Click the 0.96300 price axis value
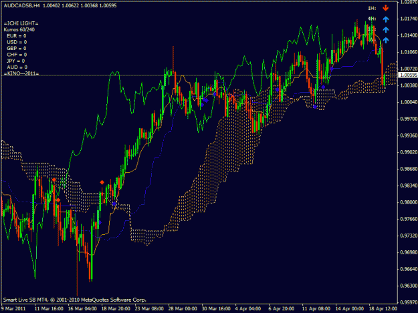 409,286
